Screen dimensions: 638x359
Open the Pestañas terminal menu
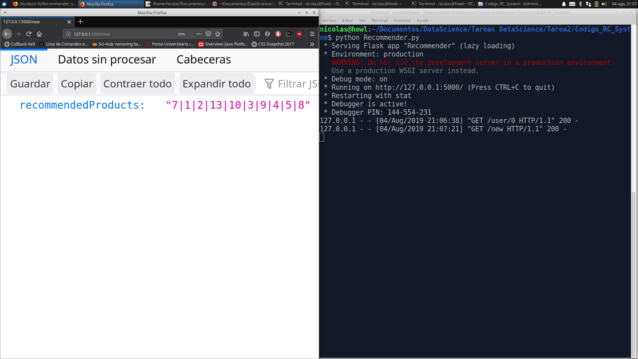[x=402, y=21]
